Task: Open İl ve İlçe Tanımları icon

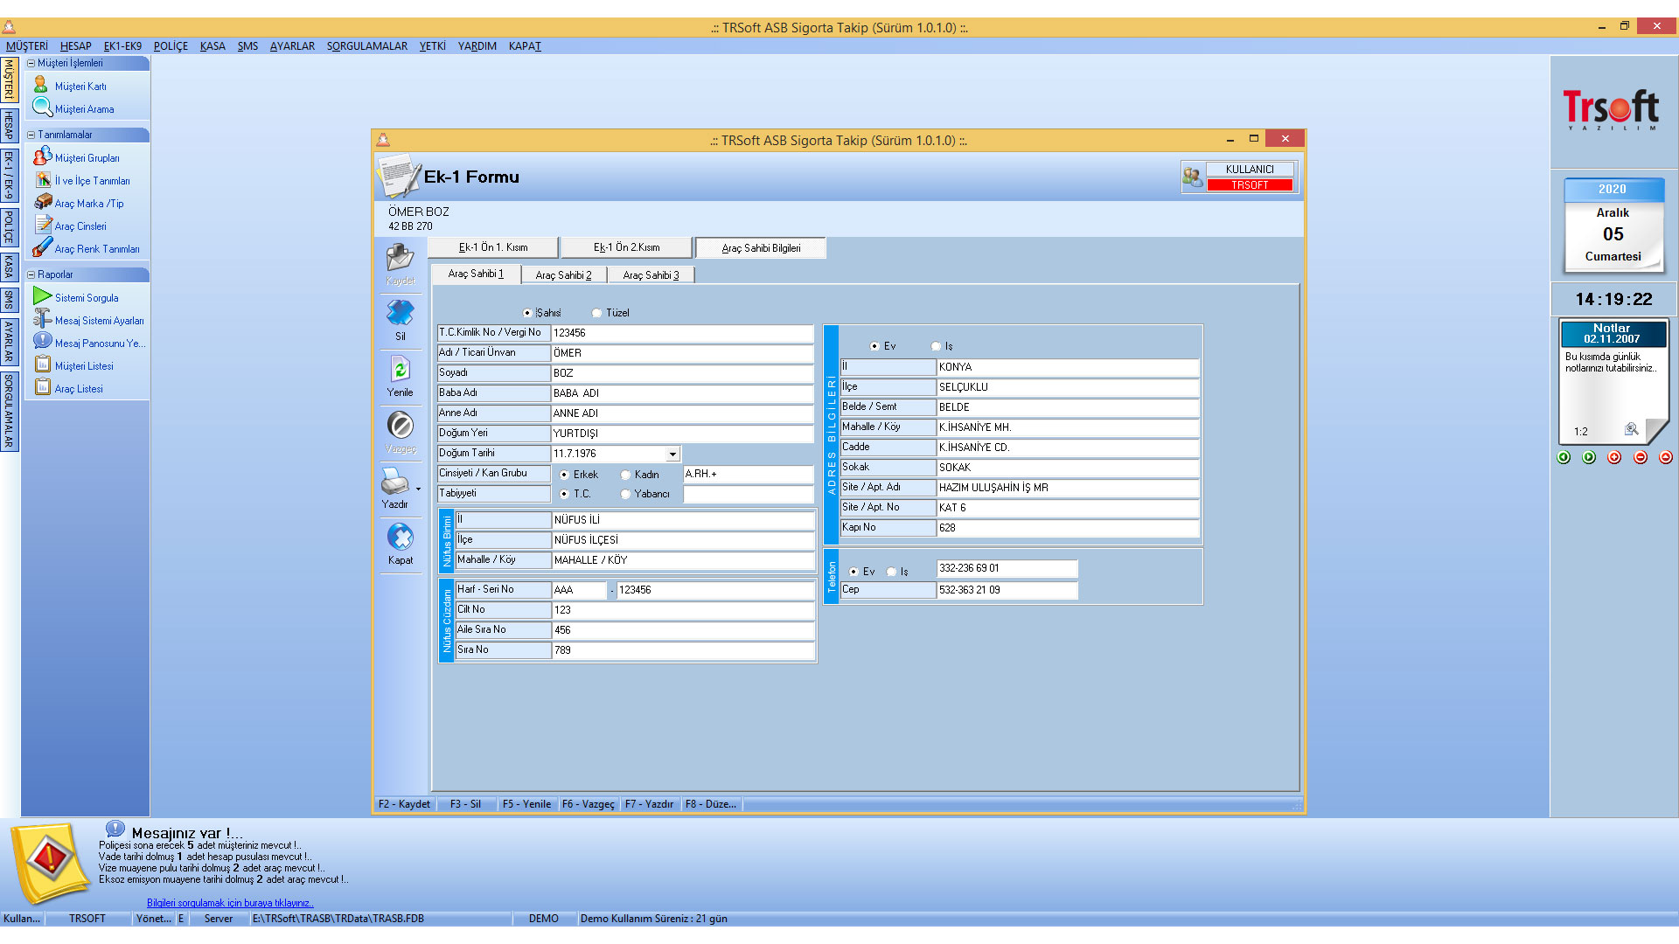Action: [x=43, y=179]
